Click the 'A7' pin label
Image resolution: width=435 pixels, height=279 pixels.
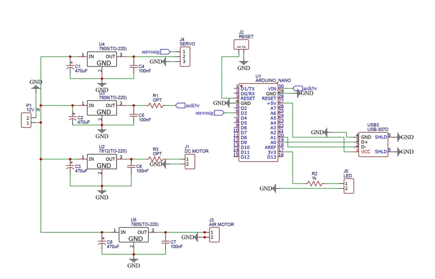tap(273, 109)
